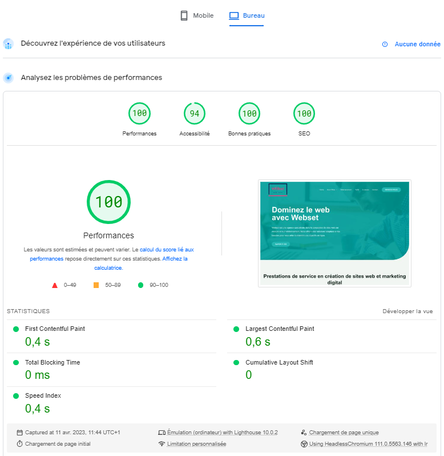The width and height of the screenshot is (444, 456).
Task: Click the large Performances 100 gauge
Action: point(108,202)
